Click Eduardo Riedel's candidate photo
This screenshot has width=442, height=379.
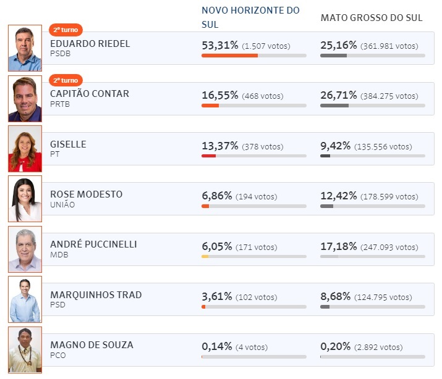25,48
